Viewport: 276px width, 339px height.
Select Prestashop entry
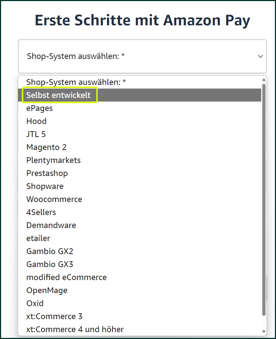click(x=139, y=173)
